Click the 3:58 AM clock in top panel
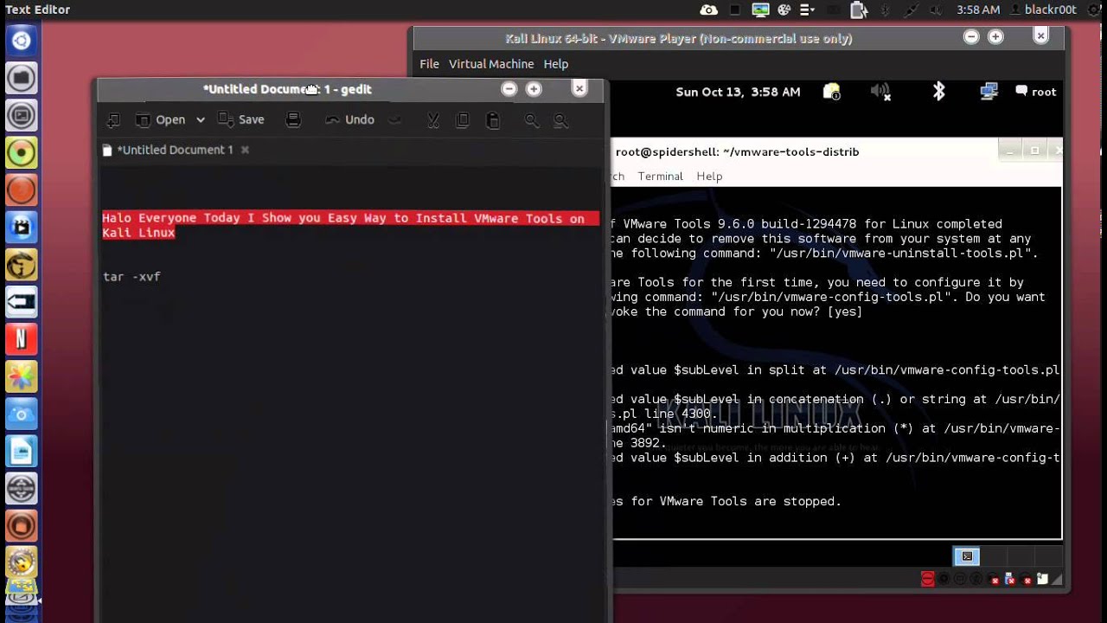The height and width of the screenshot is (623, 1107). tap(978, 10)
